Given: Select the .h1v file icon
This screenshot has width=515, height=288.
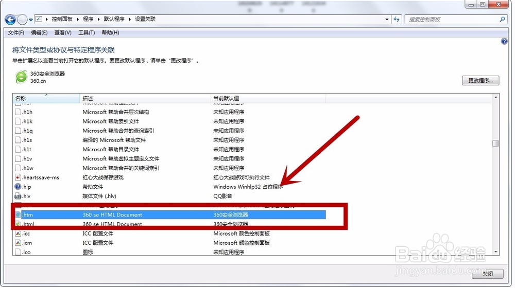Looking at the screenshot, I should 18,159.
